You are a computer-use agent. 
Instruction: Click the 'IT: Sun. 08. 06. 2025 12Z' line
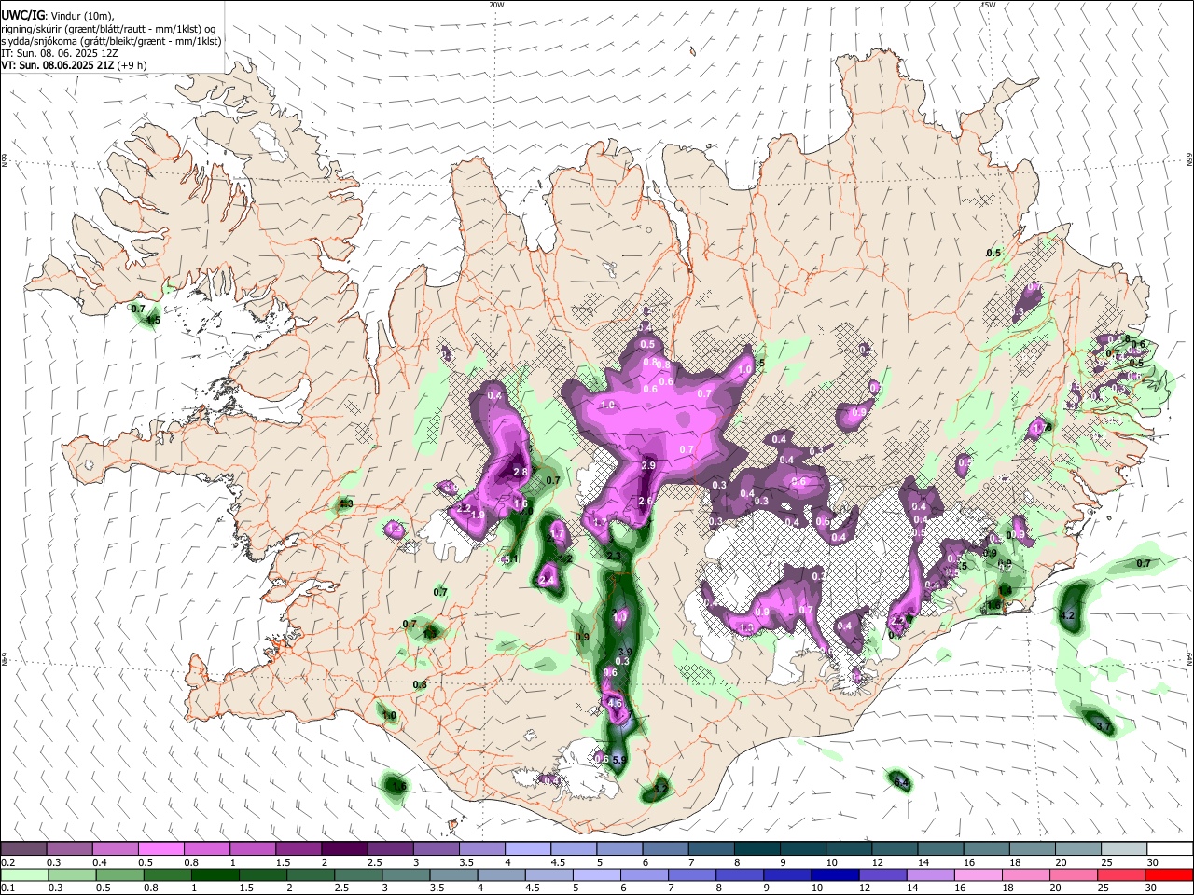58,53
